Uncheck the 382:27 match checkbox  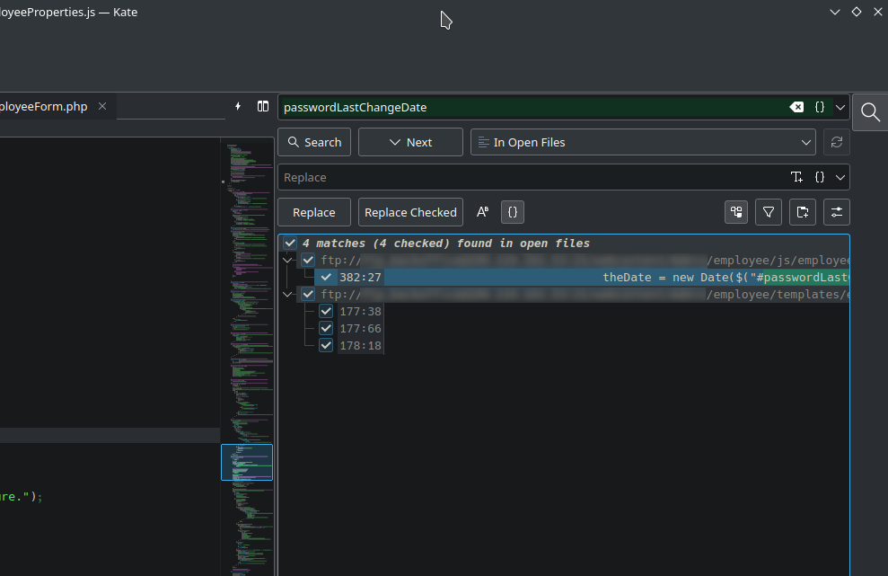pyautogui.click(x=326, y=277)
